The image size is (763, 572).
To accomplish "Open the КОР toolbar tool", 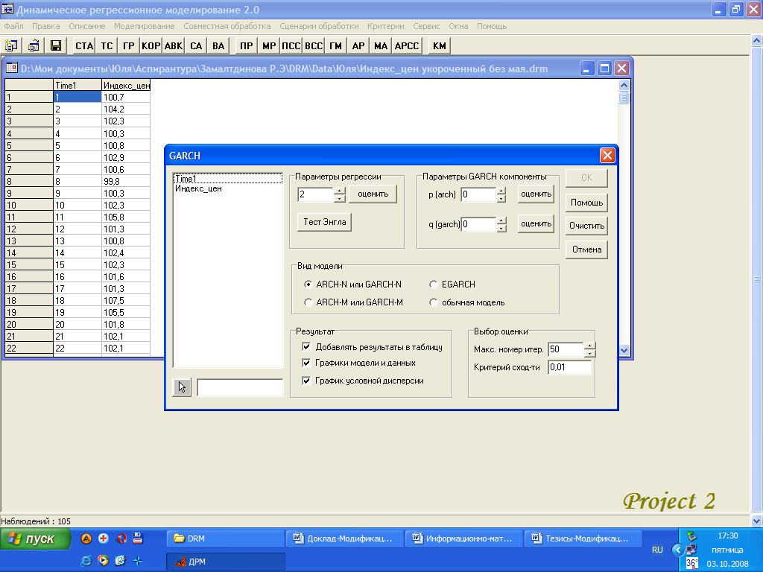I will click(x=151, y=45).
